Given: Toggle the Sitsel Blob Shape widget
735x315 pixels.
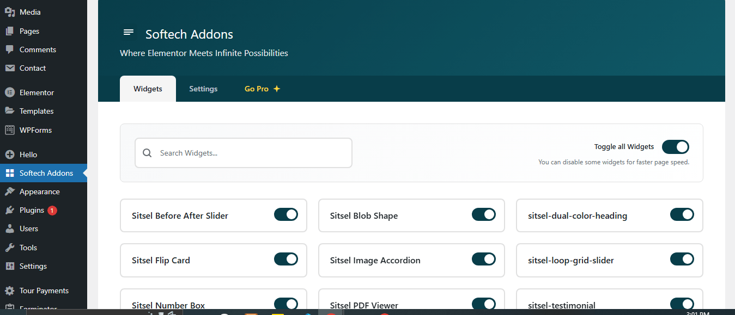Looking at the screenshot, I should 484,214.
